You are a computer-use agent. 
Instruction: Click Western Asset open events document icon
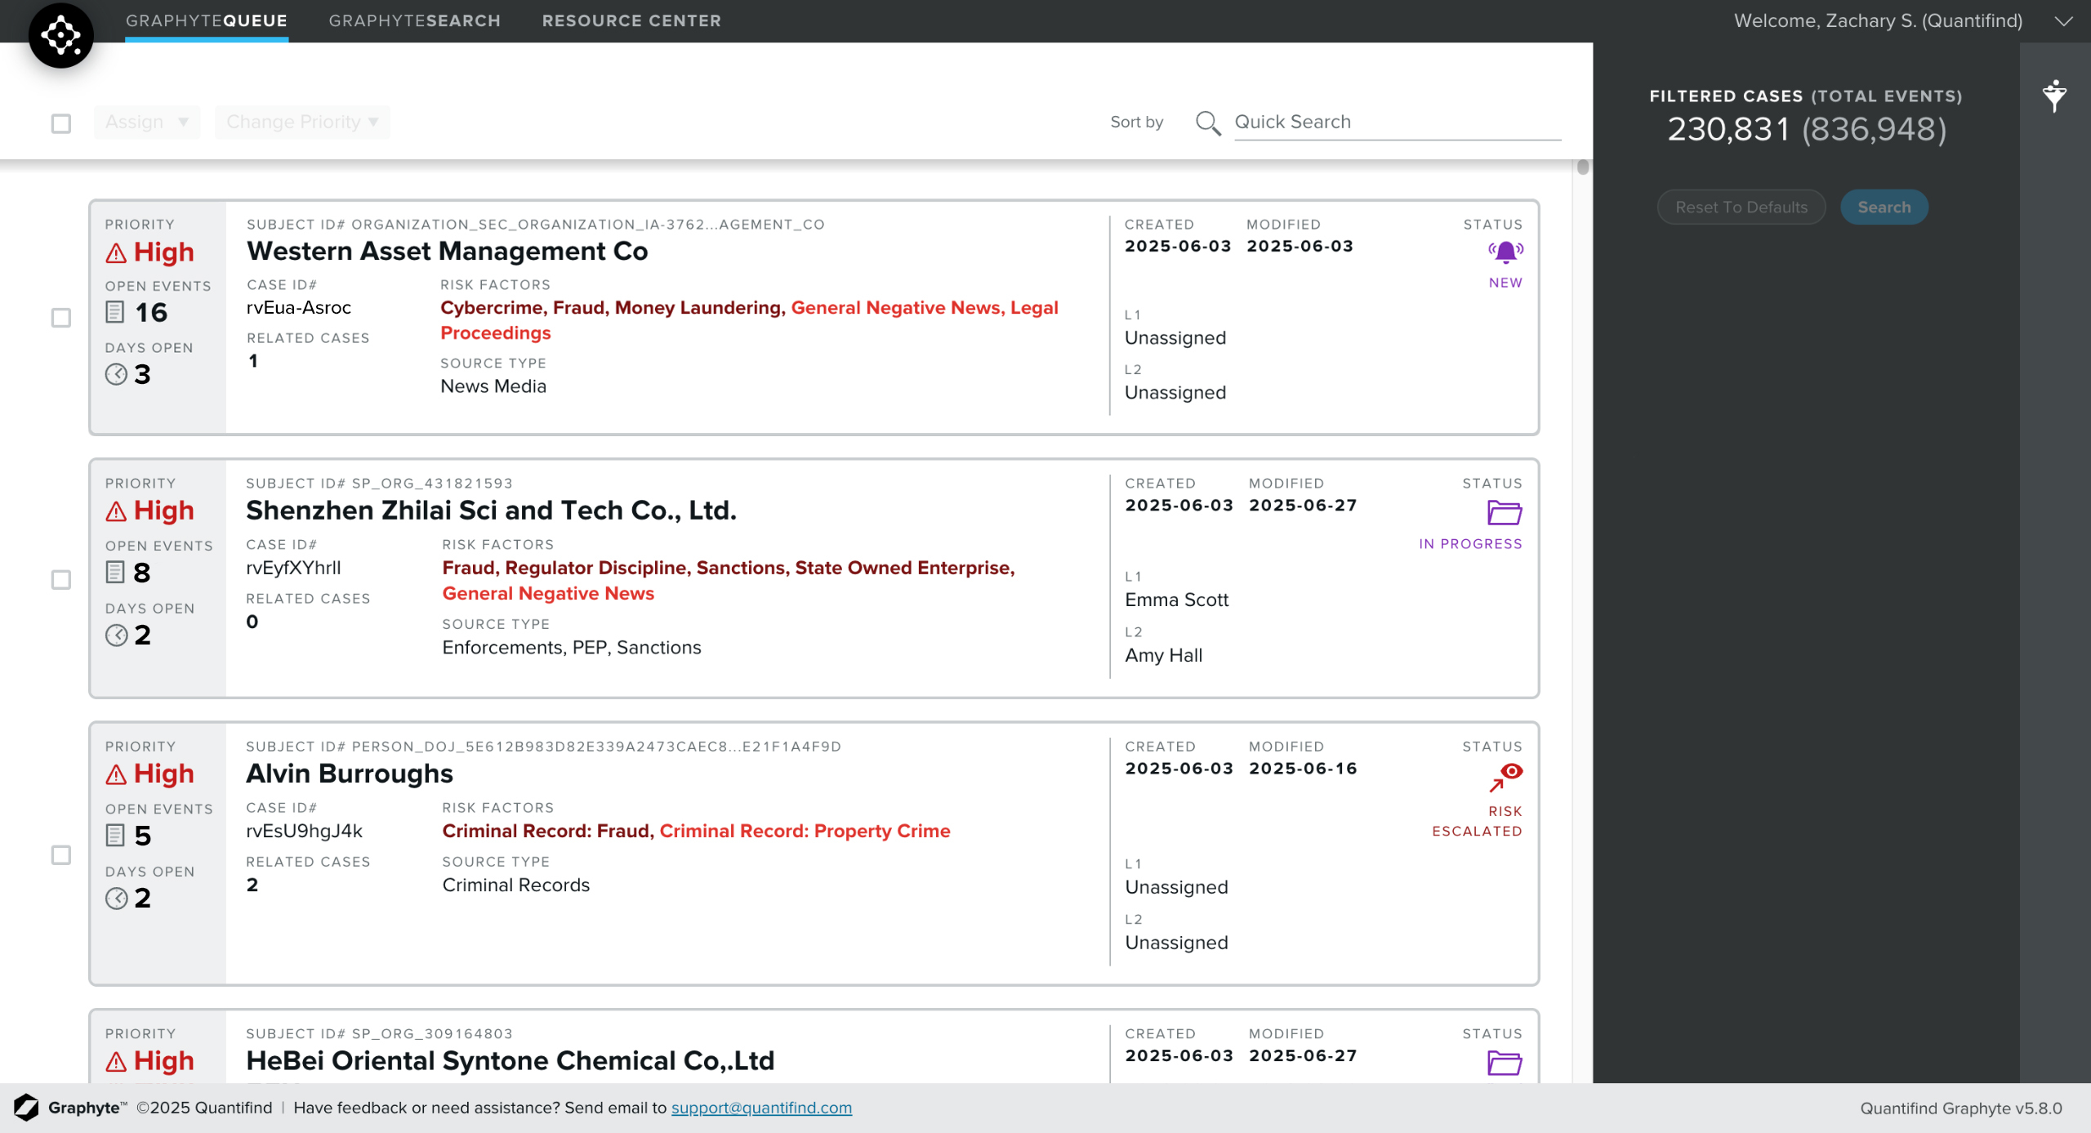tap(115, 312)
